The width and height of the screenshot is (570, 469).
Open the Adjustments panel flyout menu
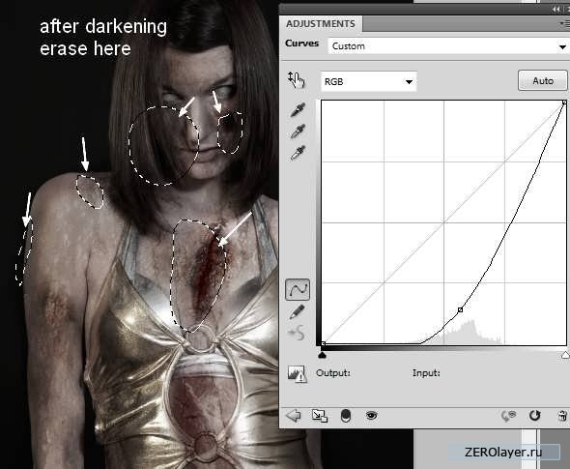click(x=564, y=23)
